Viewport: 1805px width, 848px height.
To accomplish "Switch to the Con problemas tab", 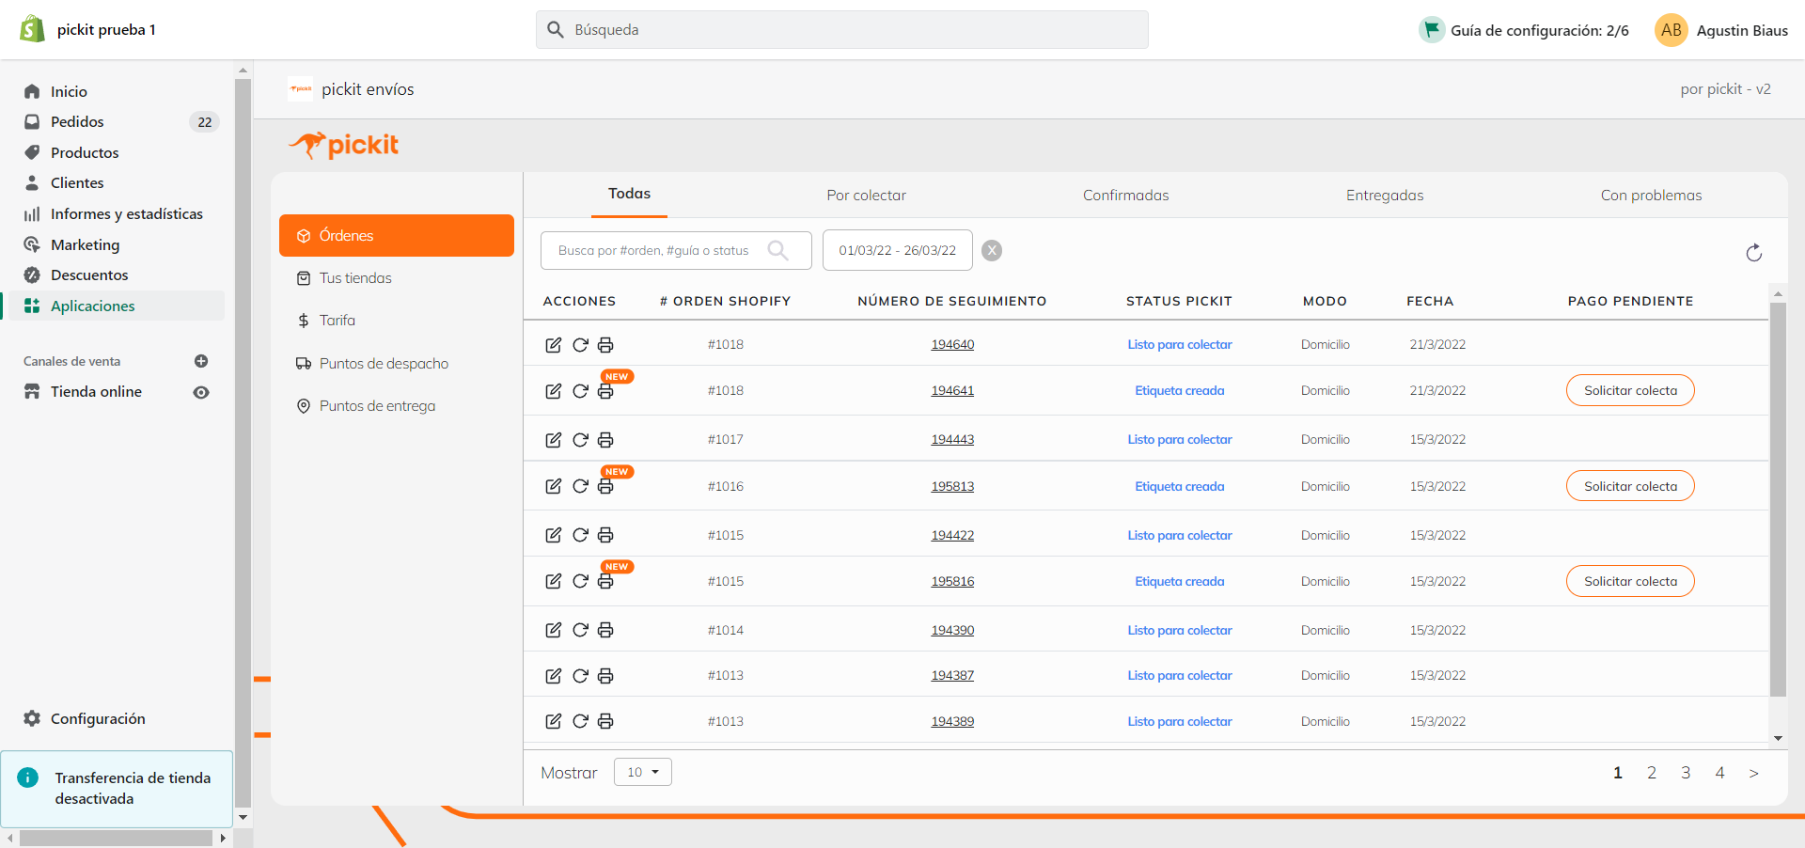I will tap(1651, 196).
